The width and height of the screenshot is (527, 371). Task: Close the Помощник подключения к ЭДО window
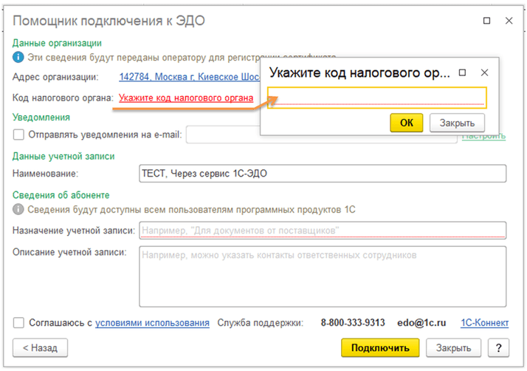point(509,21)
